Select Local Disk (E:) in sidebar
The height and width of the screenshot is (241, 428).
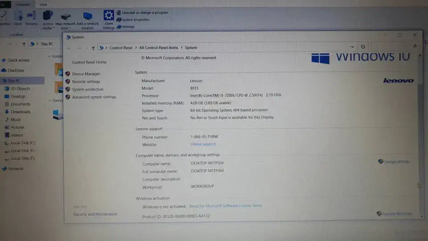(x=23, y=150)
